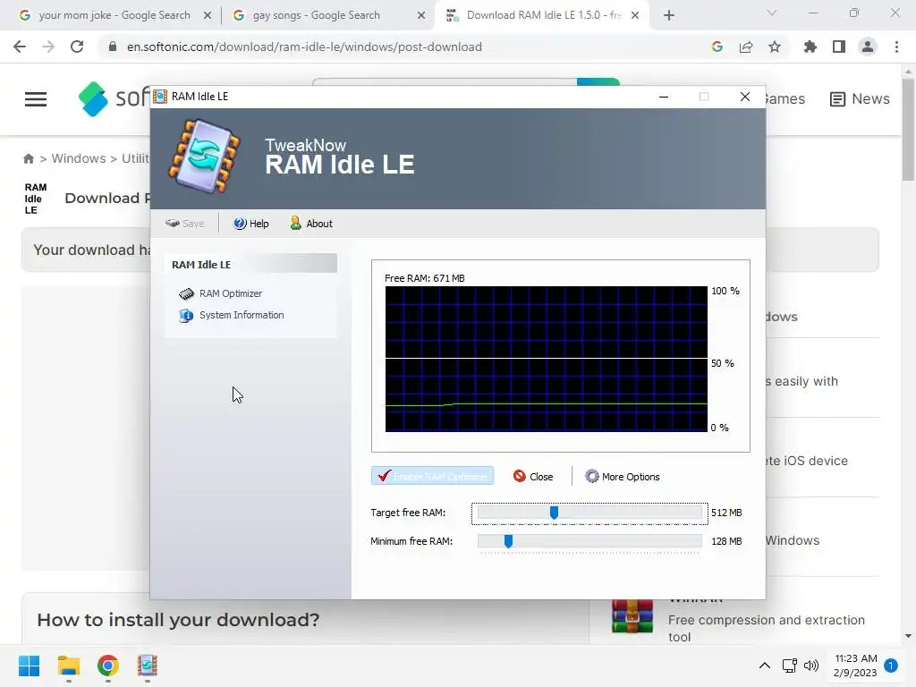The image size is (916, 687).
Task: Click the RAM Idle LE title bar icon
Action: [160, 97]
